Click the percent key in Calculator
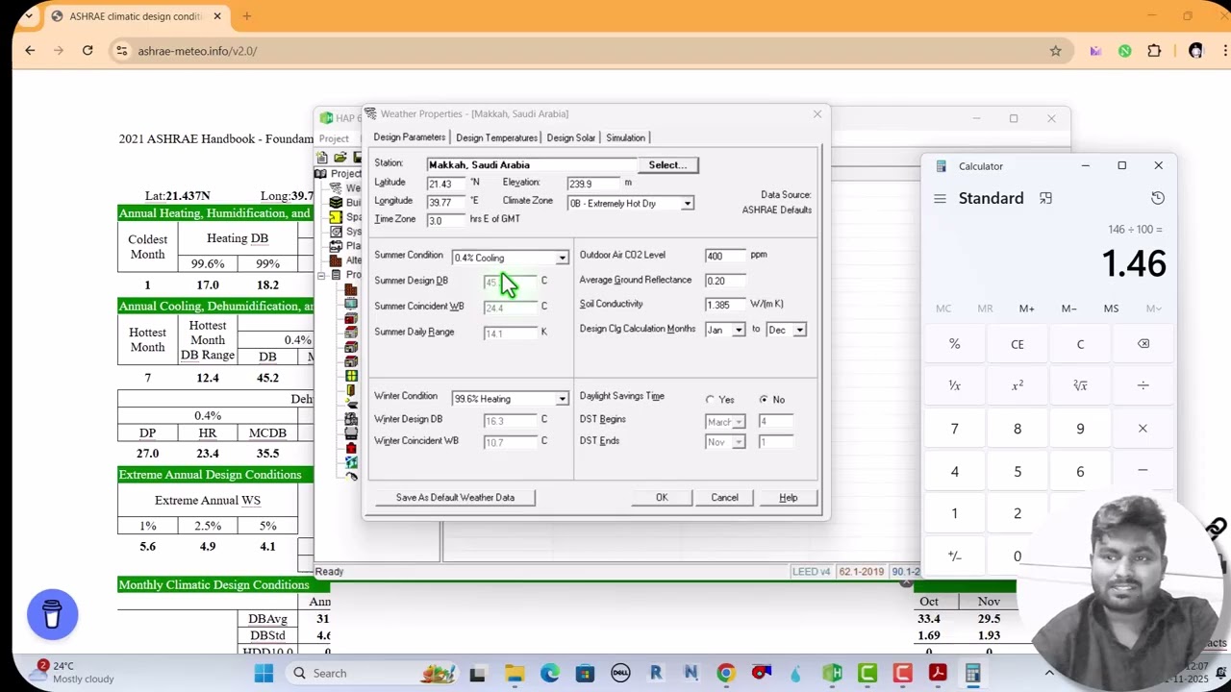Screen dimensions: 1231x692 click(954, 344)
